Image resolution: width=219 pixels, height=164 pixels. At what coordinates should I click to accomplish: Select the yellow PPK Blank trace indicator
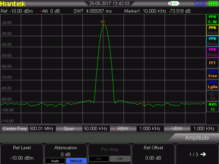click(x=212, y=30)
